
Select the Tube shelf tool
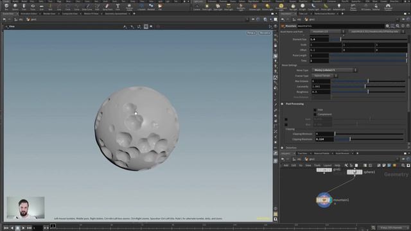click(x=24, y=6)
